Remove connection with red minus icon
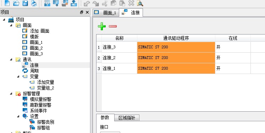The image size is (265, 133). (113, 26)
